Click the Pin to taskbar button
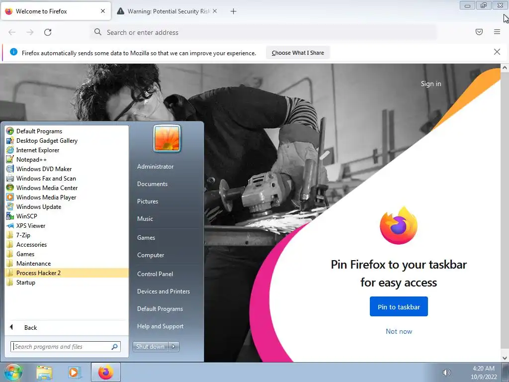Screen dimensions: 509x382 click(x=399, y=306)
